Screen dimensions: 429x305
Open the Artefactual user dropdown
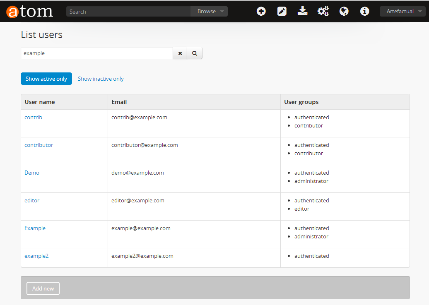tap(402, 12)
